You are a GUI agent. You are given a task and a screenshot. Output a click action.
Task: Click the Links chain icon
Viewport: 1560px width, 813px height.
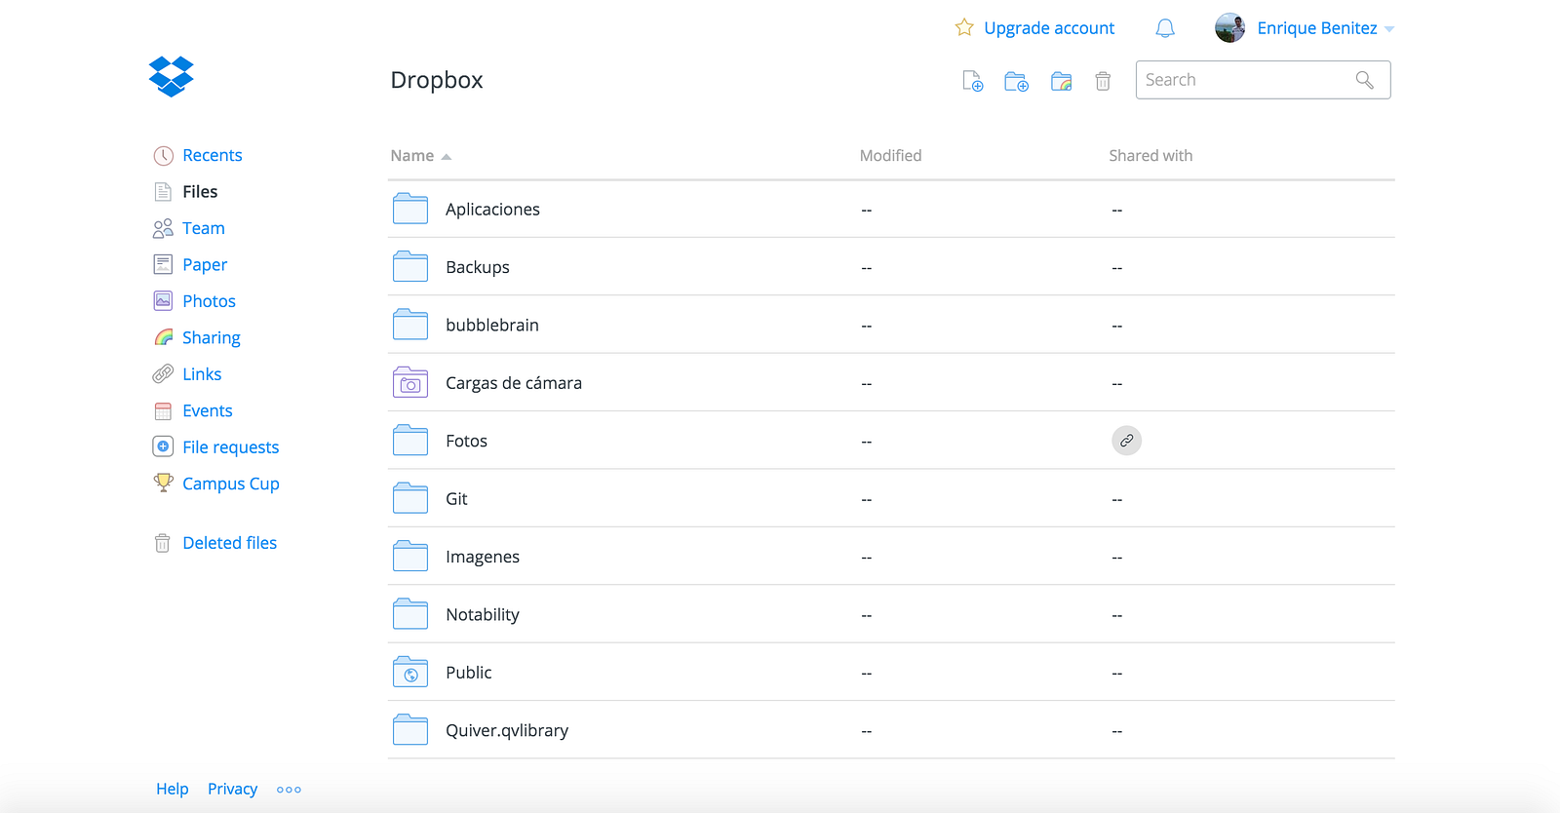163,374
